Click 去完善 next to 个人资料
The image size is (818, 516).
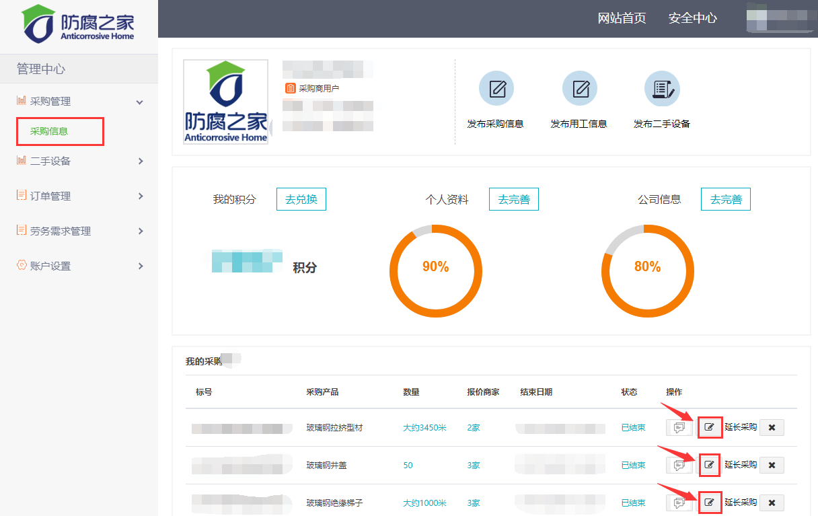(513, 200)
